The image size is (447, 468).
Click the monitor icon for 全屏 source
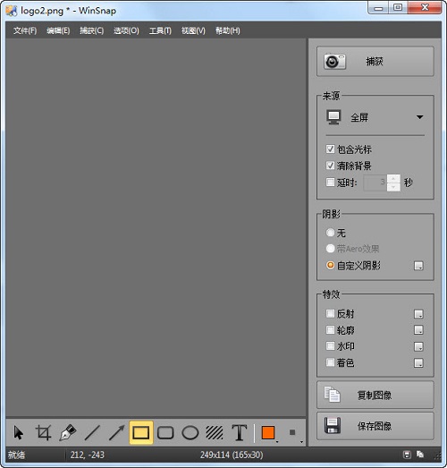333,117
